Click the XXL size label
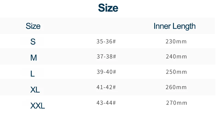Image resolution: width=216 pixels, height=114 pixels. (x=38, y=106)
